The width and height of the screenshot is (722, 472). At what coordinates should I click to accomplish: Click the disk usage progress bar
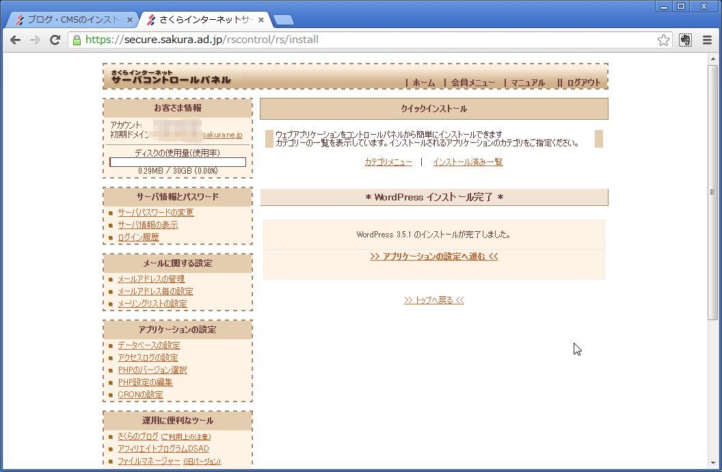(x=178, y=162)
